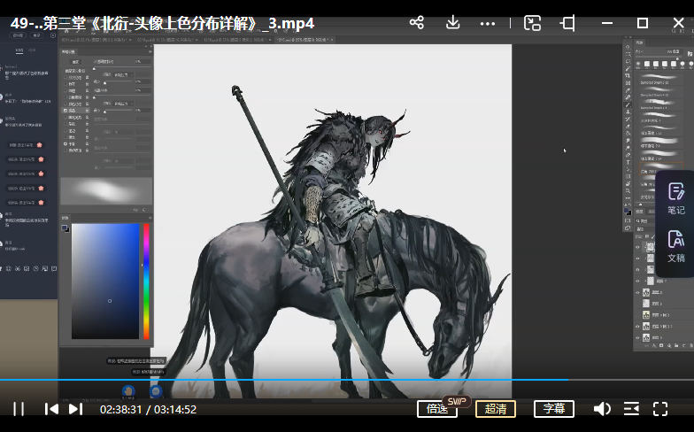Pause the video playback
The width and height of the screenshot is (694, 432).
pos(19,409)
